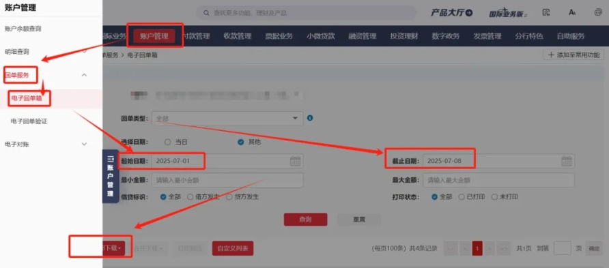Open 收款管理 in the top navigation
This screenshot has width=609, height=268.
[x=238, y=36]
